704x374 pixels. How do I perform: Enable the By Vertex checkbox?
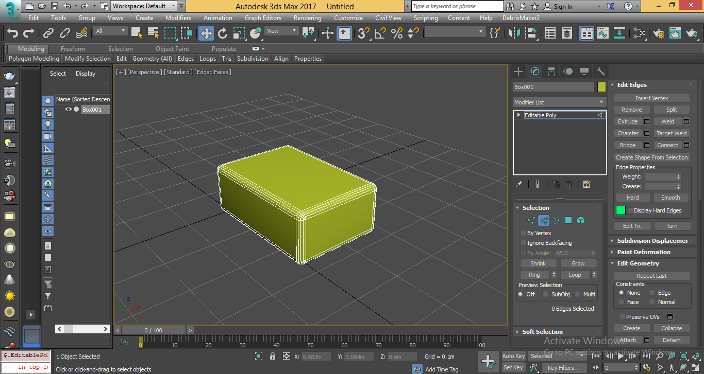[524, 233]
